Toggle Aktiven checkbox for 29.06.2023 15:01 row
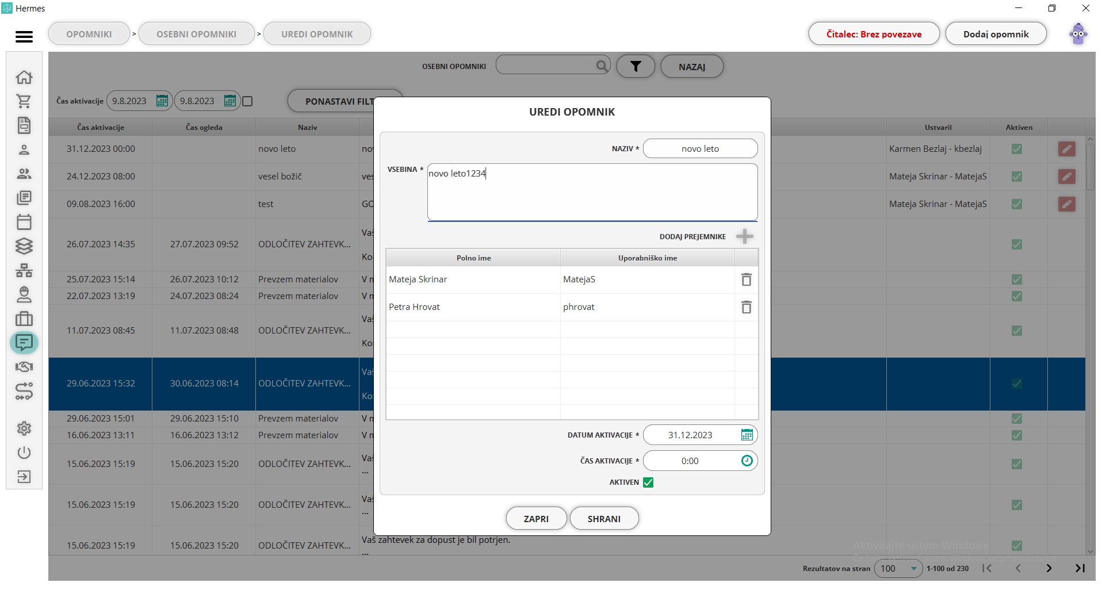1102x590 pixels. 1017,419
